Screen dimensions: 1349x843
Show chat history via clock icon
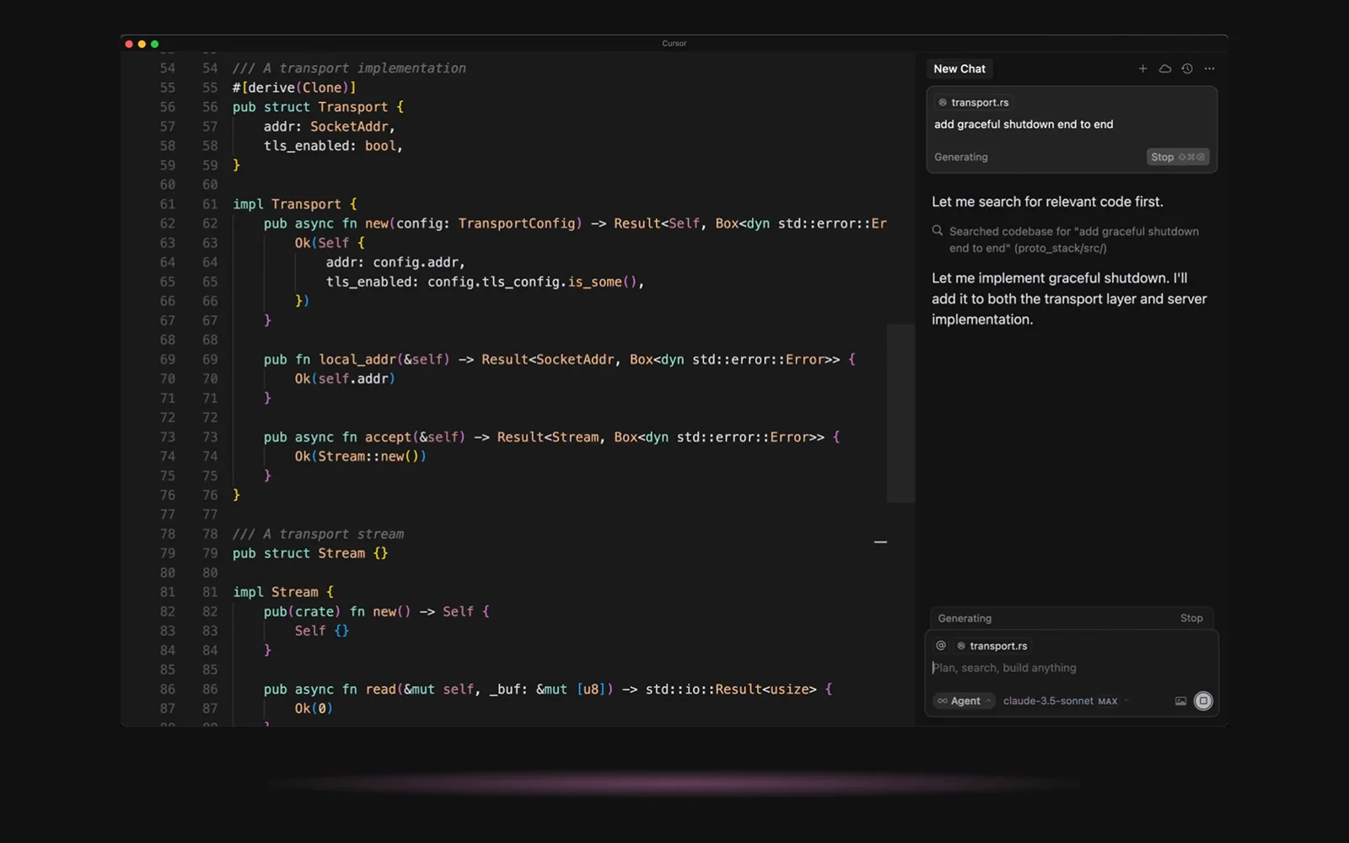coord(1187,69)
